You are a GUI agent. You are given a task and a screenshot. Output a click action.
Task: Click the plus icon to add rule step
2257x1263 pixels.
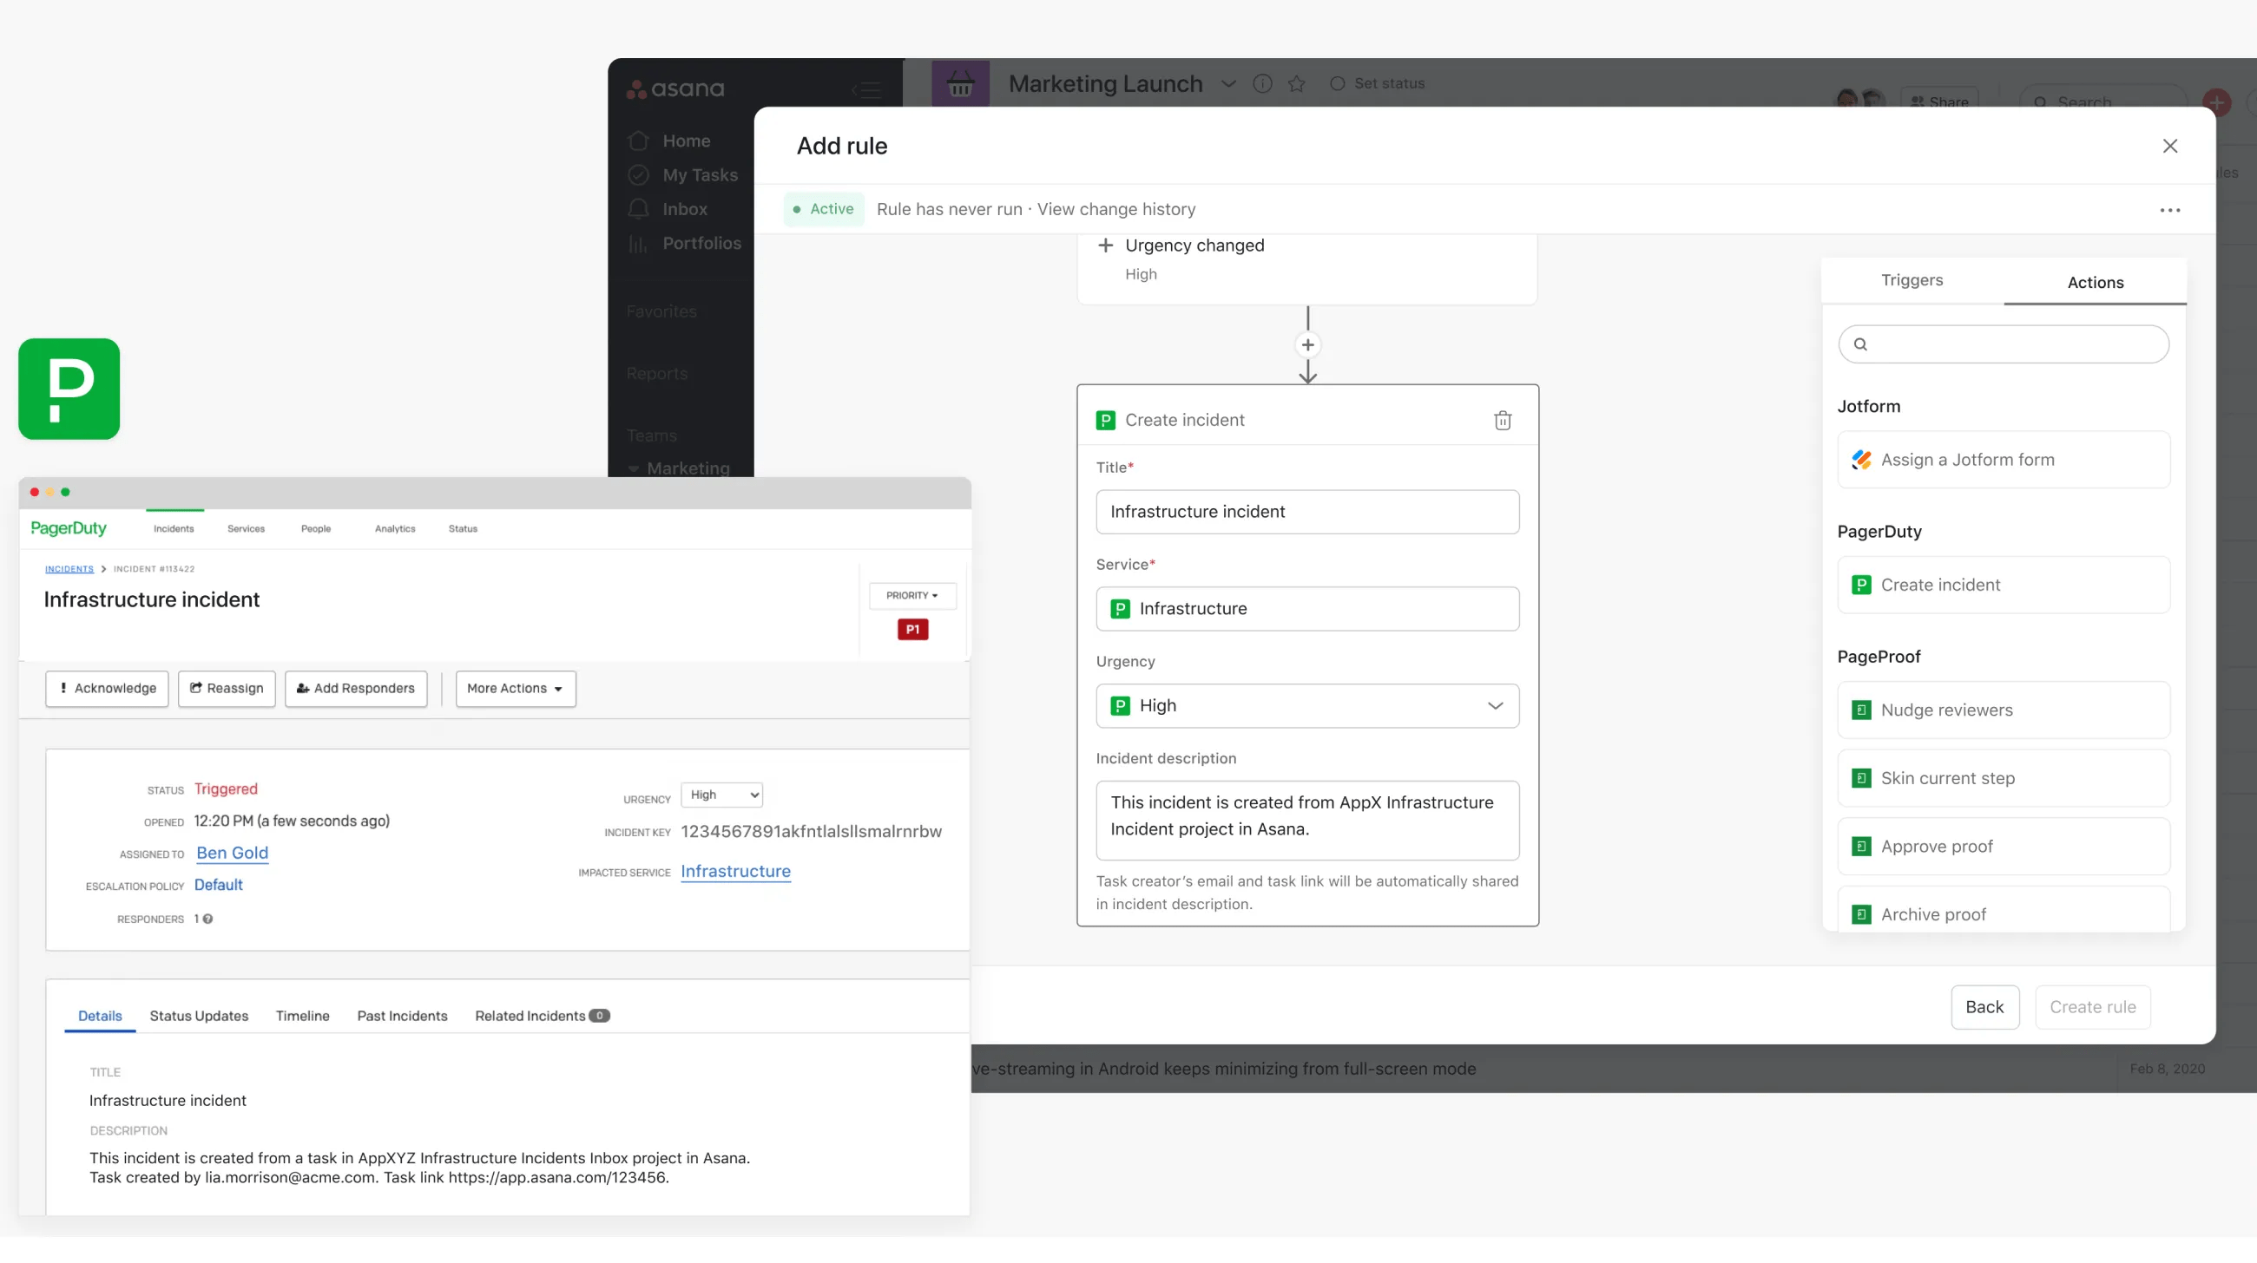point(1307,344)
